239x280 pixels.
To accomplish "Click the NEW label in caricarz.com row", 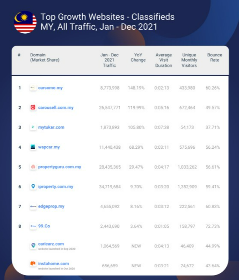I will click(x=136, y=246).
